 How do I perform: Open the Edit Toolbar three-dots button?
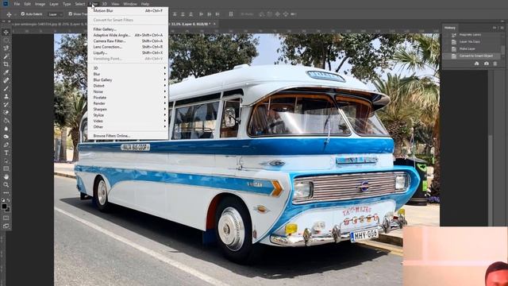[6, 192]
